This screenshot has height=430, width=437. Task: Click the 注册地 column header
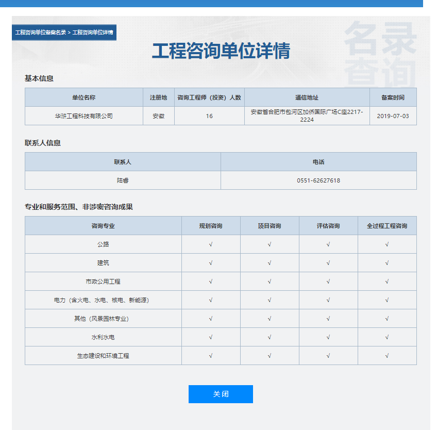click(x=159, y=97)
